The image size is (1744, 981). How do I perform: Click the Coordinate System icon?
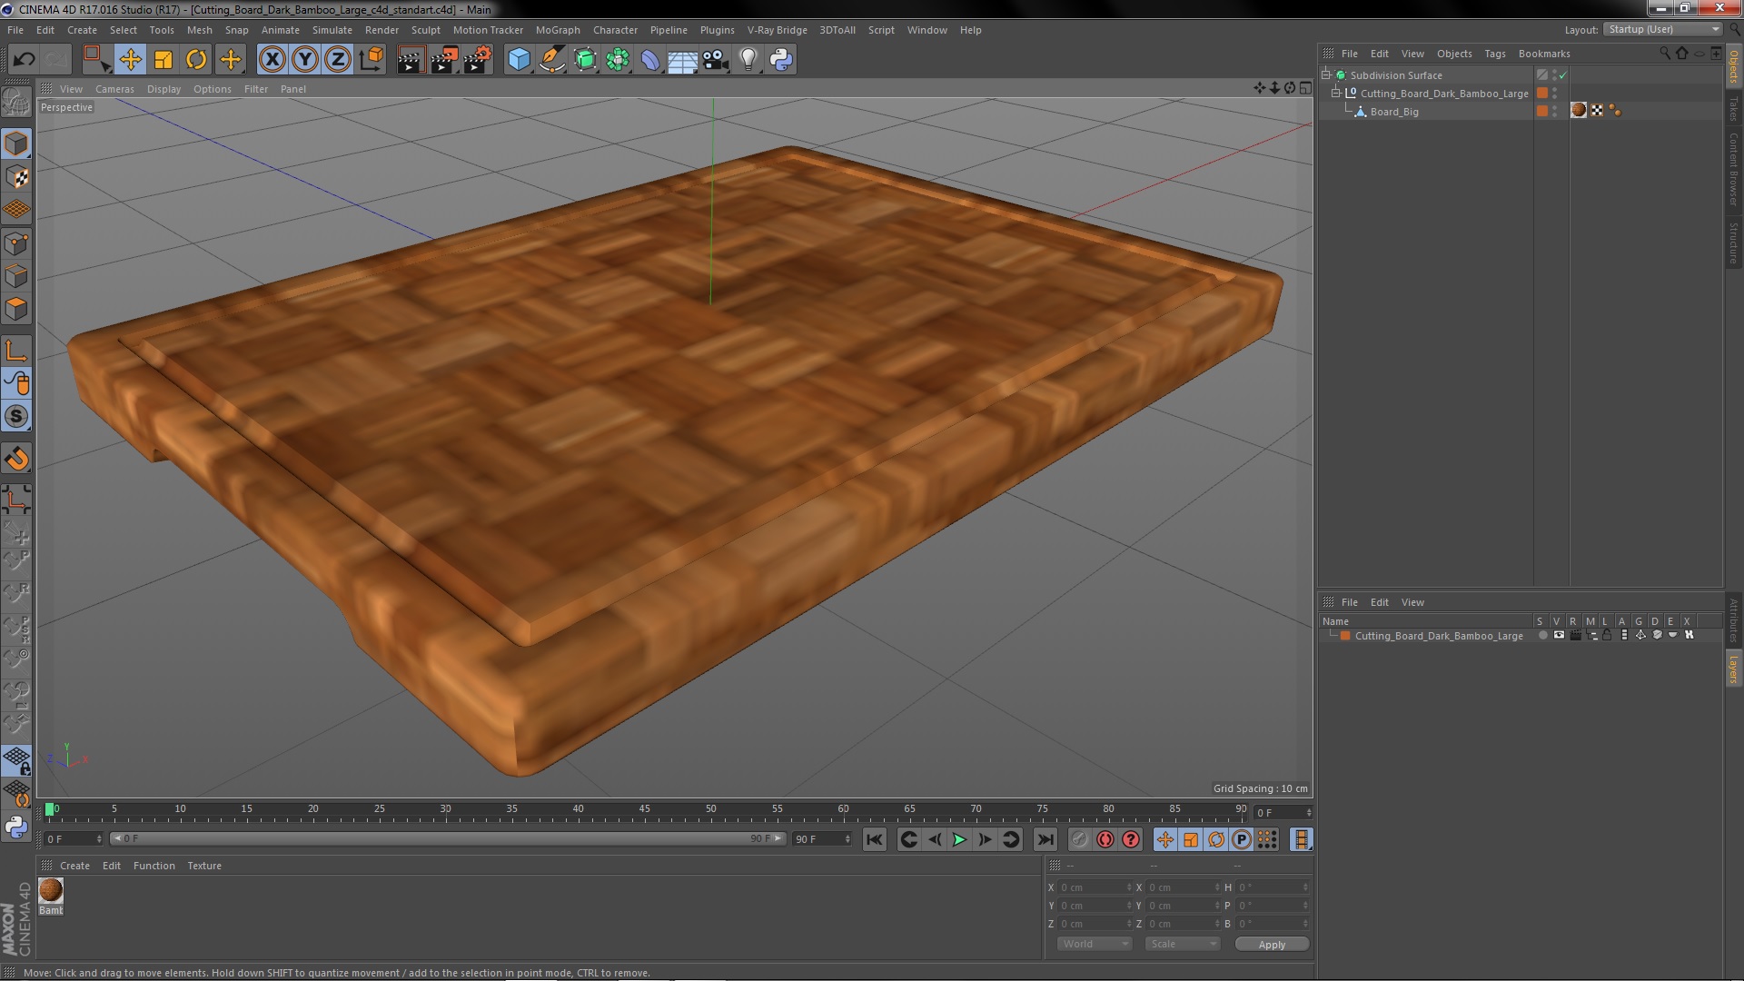[x=372, y=60]
